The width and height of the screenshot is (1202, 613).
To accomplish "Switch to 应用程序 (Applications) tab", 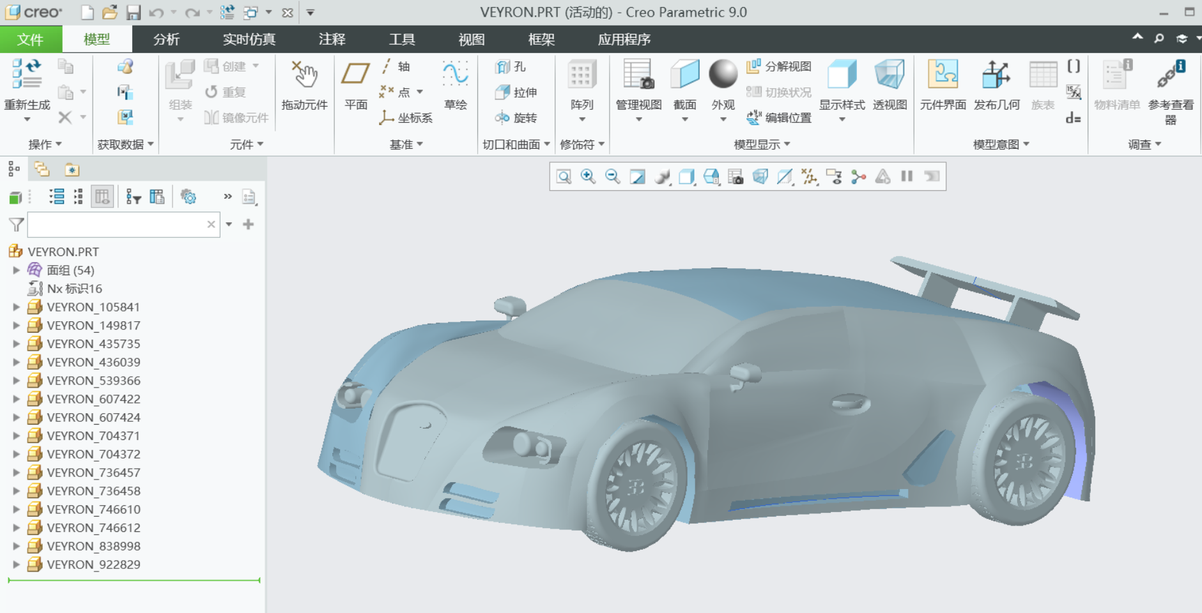I will [624, 40].
